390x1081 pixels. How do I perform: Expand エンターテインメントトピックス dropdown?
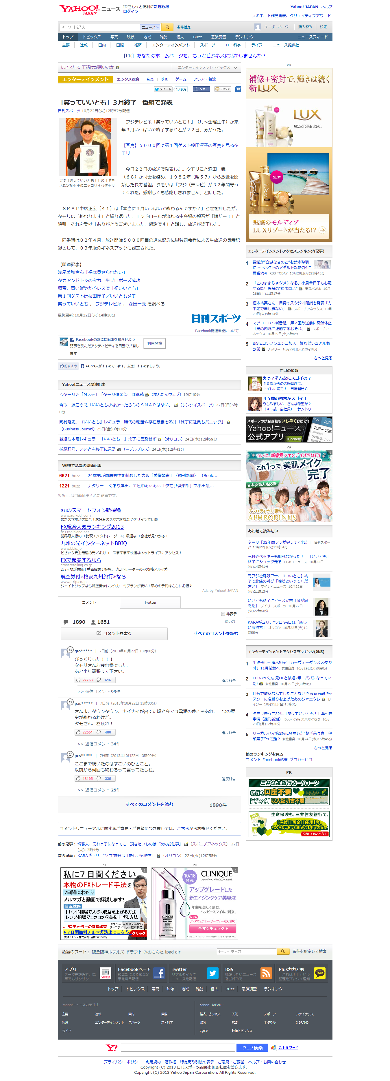[207, 67]
